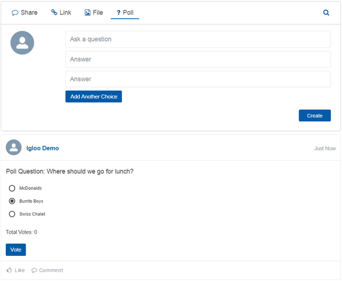Click the Create button
Screen dimensions: 342x281
click(315, 116)
